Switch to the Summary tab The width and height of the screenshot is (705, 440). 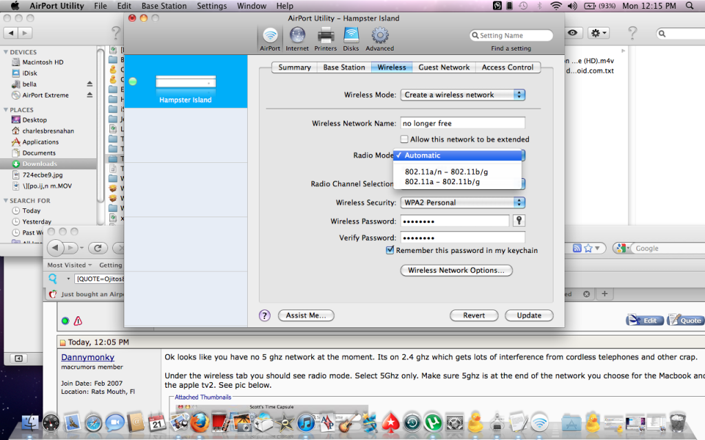[295, 67]
